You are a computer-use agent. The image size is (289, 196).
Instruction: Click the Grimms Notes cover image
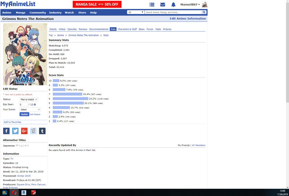(25, 54)
